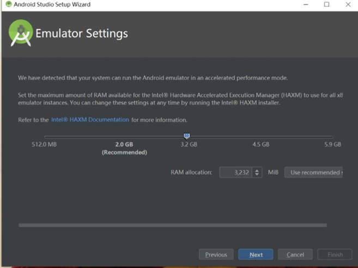Click the 5.9 GB slider label
The width and height of the screenshot is (358, 268).
[x=332, y=145]
